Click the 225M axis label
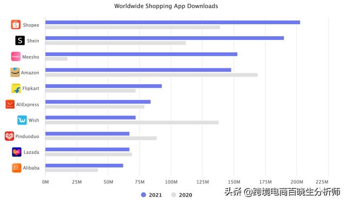 322,182
